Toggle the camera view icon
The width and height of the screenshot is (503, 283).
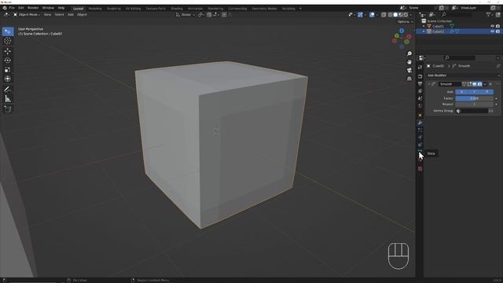409,70
